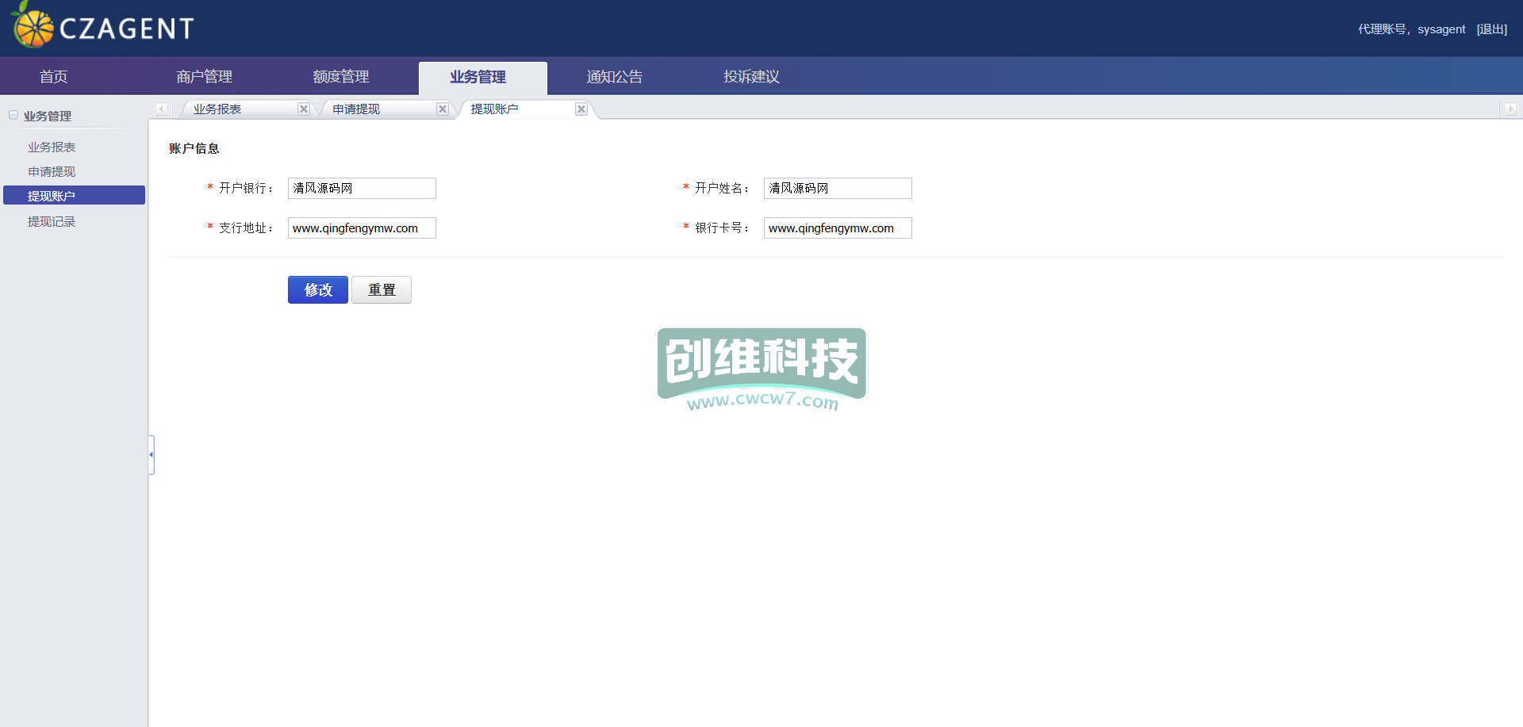This screenshot has height=727, width=1523.
Task: Open 申请提现 in the sidebar
Action: pos(52,172)
